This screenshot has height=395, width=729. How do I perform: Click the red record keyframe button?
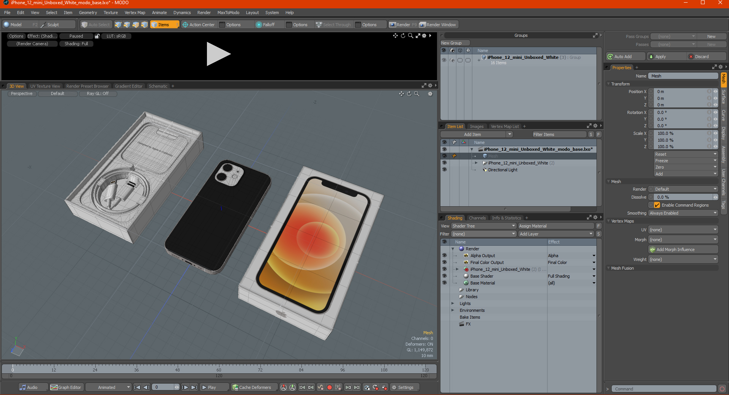pos(330,387)
